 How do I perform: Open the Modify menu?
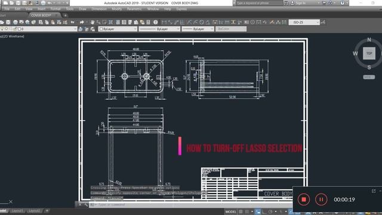coord(117,9)
